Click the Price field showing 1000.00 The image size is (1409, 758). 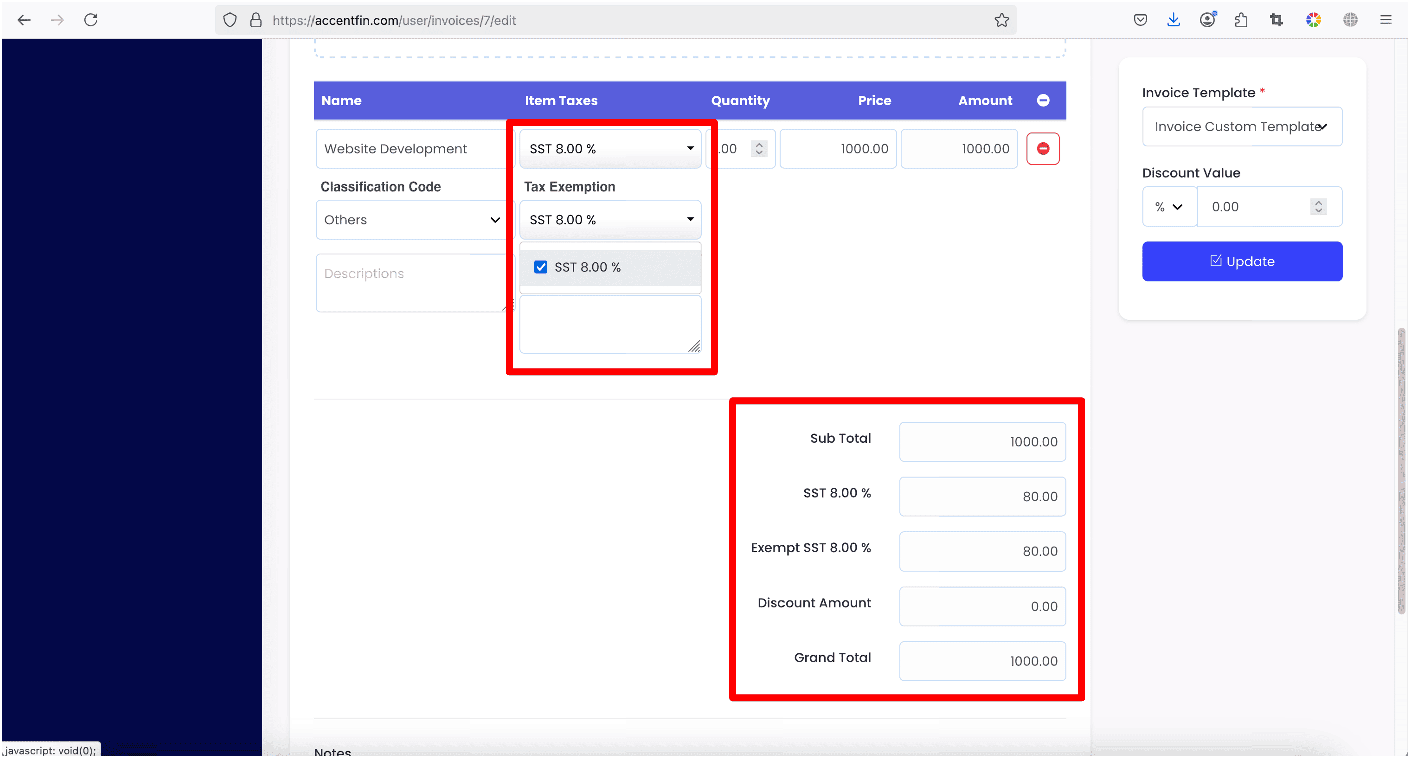pos(838,149)
